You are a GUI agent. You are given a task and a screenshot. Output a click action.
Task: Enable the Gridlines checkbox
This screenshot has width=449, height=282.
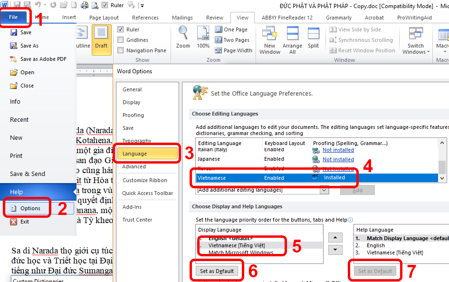[121, 40]
